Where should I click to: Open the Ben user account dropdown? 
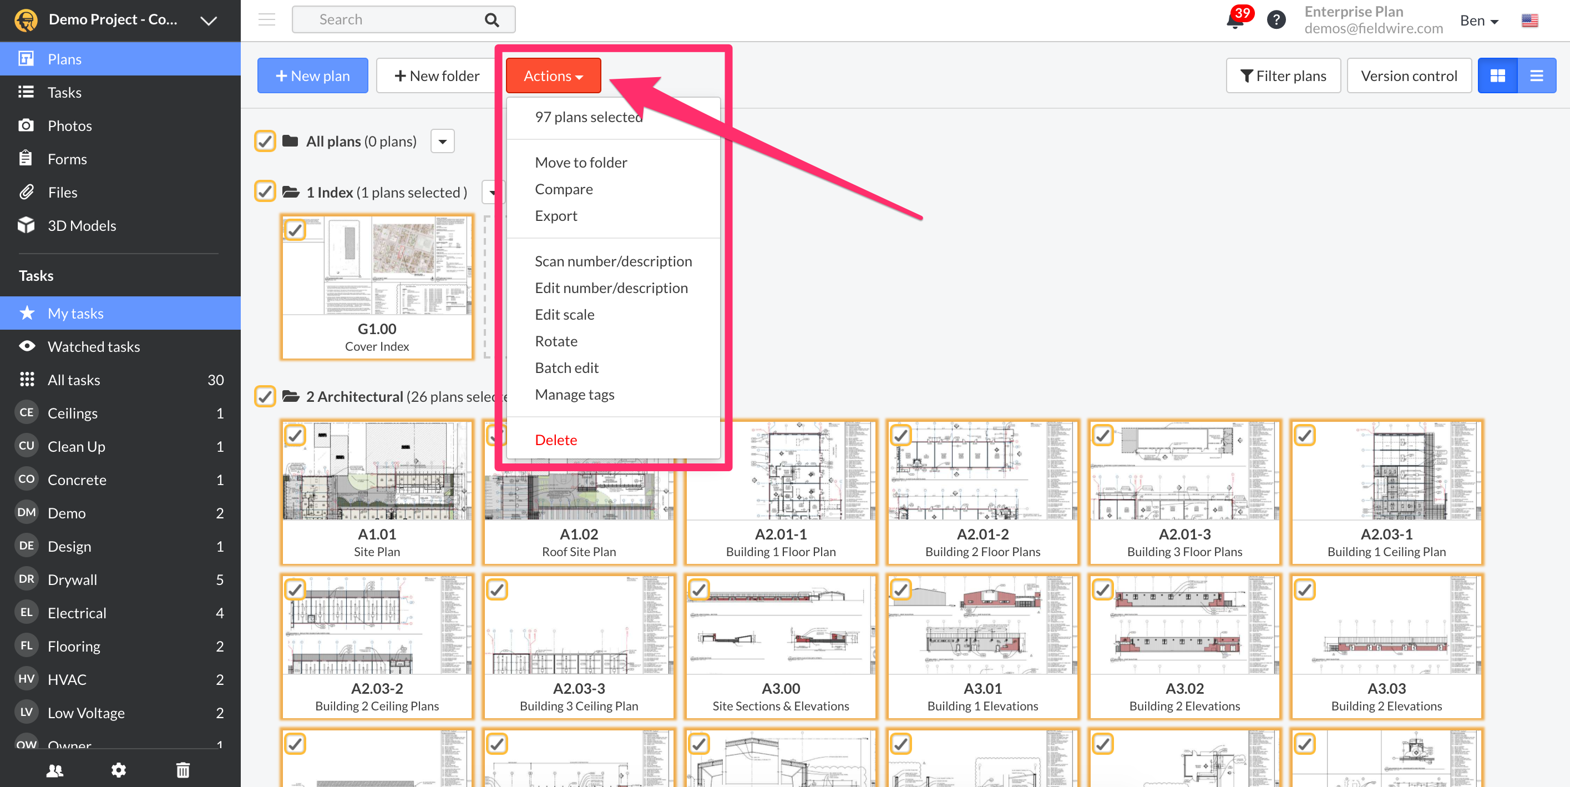click(x=1479, y=21)
